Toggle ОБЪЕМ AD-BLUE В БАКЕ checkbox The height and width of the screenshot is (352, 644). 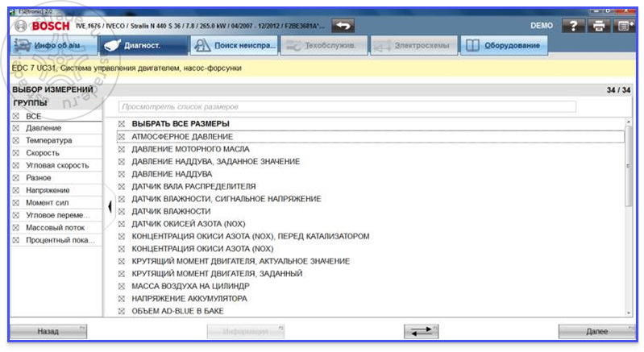click(x=122, y=311)
